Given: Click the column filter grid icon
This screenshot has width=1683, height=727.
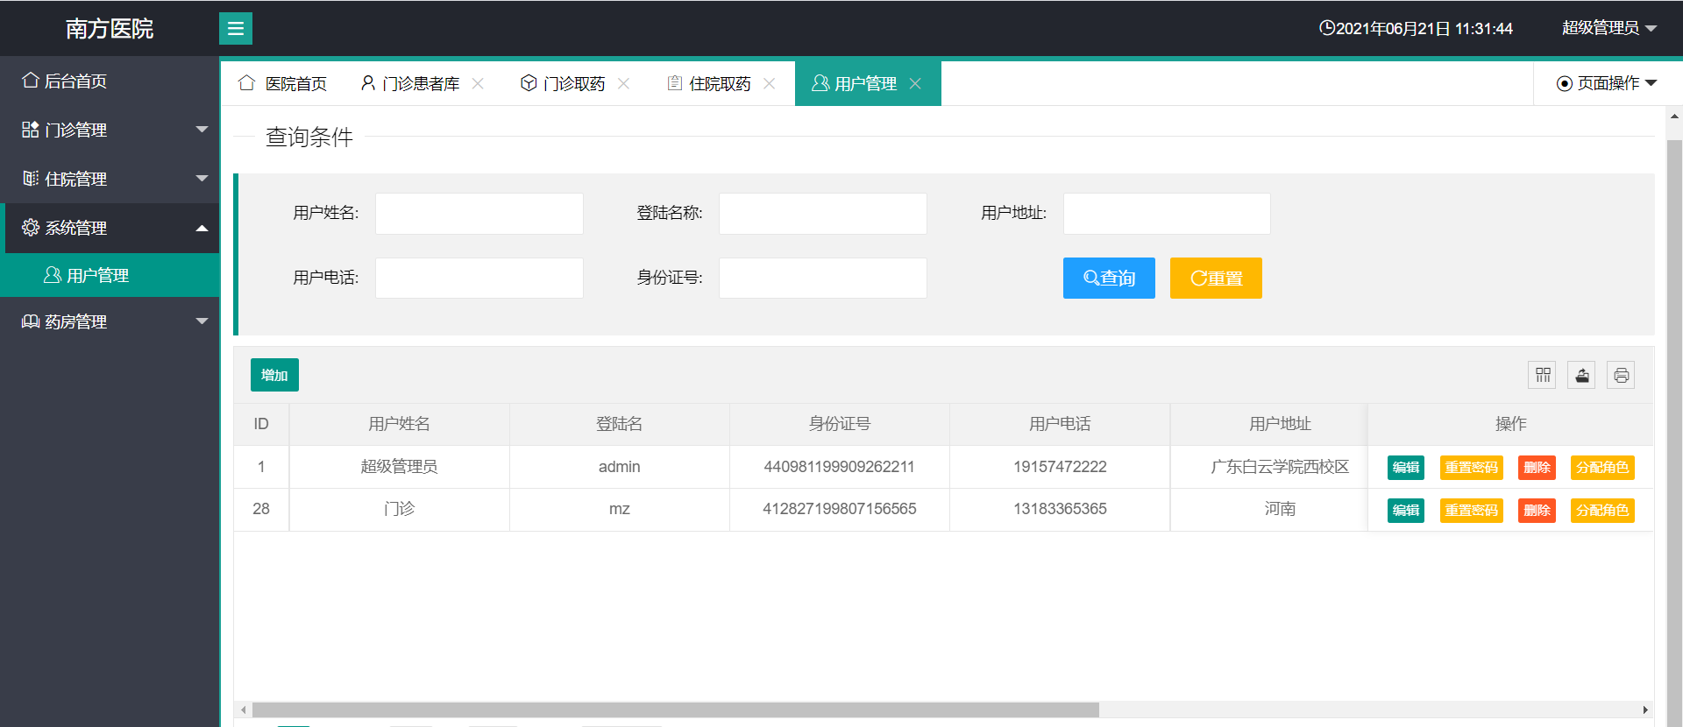Looking at the screenshot, I should (1543, 375).
